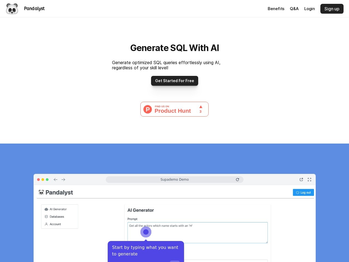The height and width of the screenshot is (262, 349).
Task: Click the Sign up button
Action: click(332, 9)
